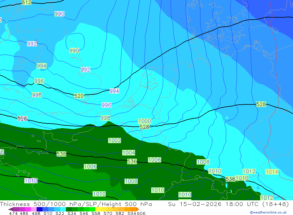
Task: Click the chart title 'Thickness 500/1000 hPa/SLP/Height 500 hPa'
Action: pos(76,204)
